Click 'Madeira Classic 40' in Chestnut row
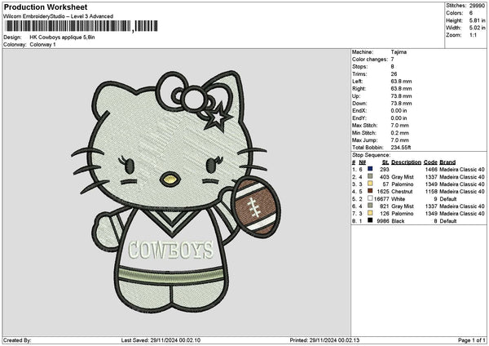Viewport: 489px width, 346px height. click(462, 192)
